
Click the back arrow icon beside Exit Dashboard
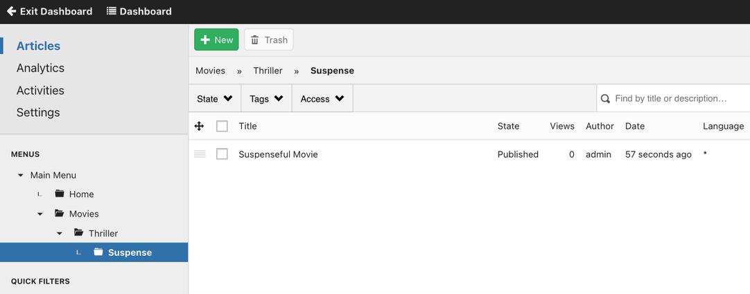point(12,11)
